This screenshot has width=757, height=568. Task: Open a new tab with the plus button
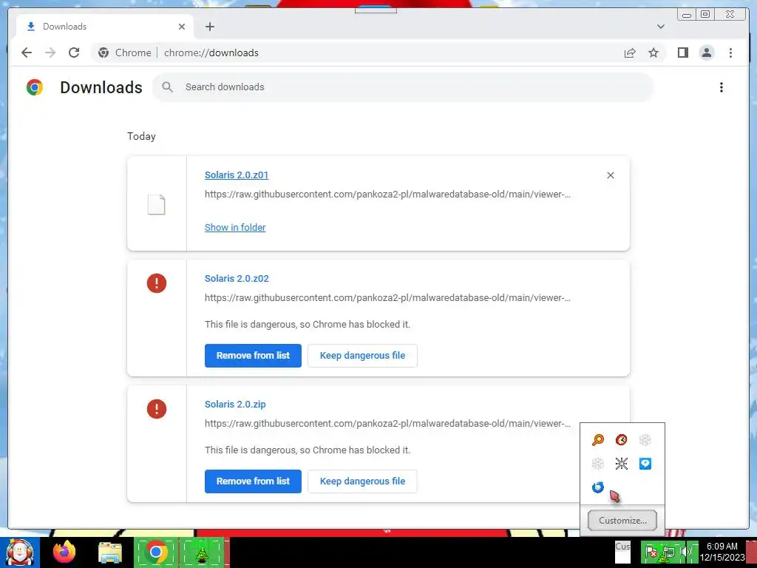[209, 27]
